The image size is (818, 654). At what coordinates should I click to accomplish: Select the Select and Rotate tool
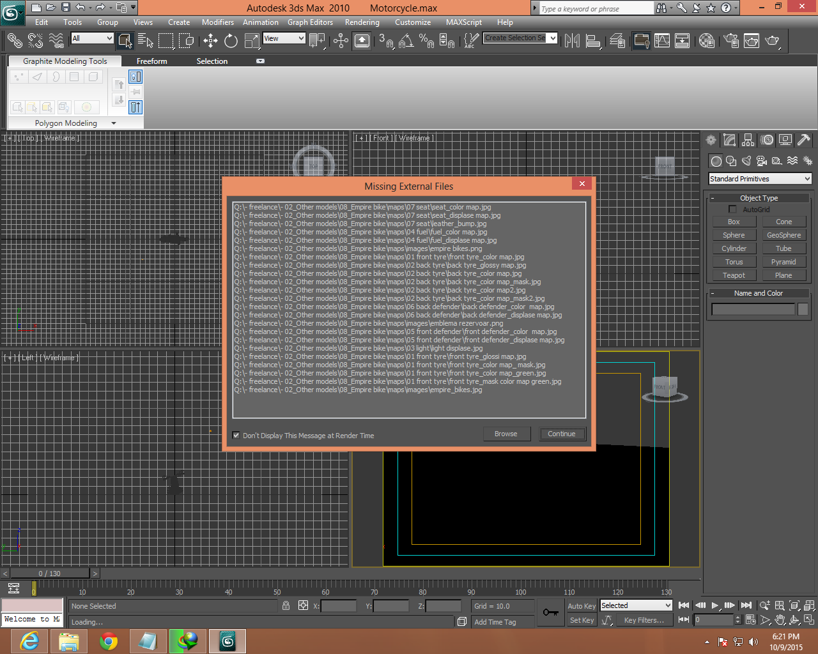tap(231, 41)
